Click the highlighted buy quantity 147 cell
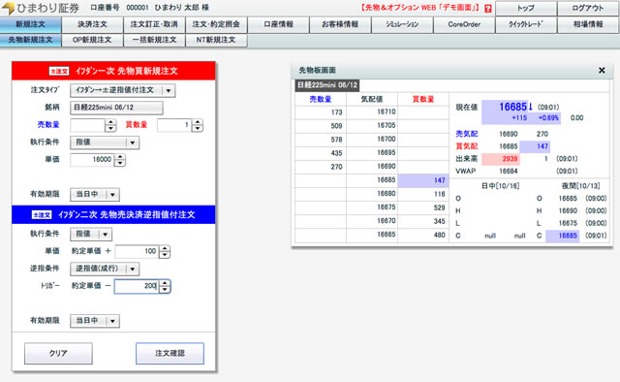Screen dimensions: 620x382 pos(423,180)
